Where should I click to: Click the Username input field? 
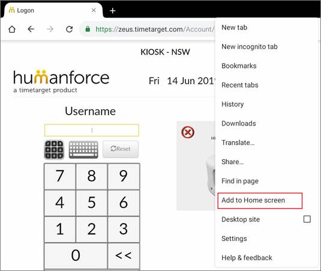pyautogui.click(x=92, y=130)
